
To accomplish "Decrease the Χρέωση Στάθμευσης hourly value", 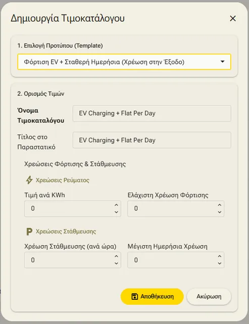I will (116, 263).
